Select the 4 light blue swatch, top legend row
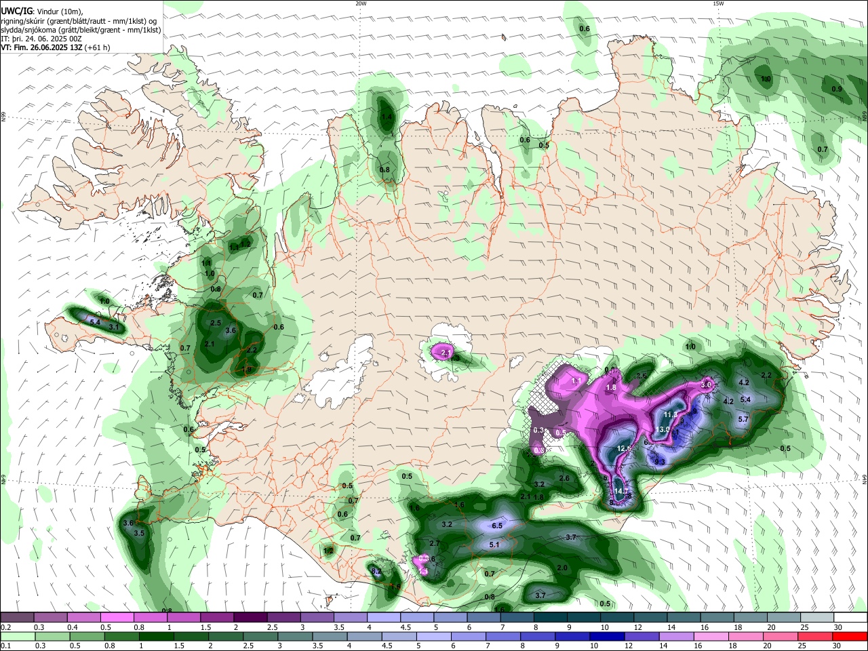The width and height of the screenshot is (868, 651). pyautogui.click(x=382, y=618)
